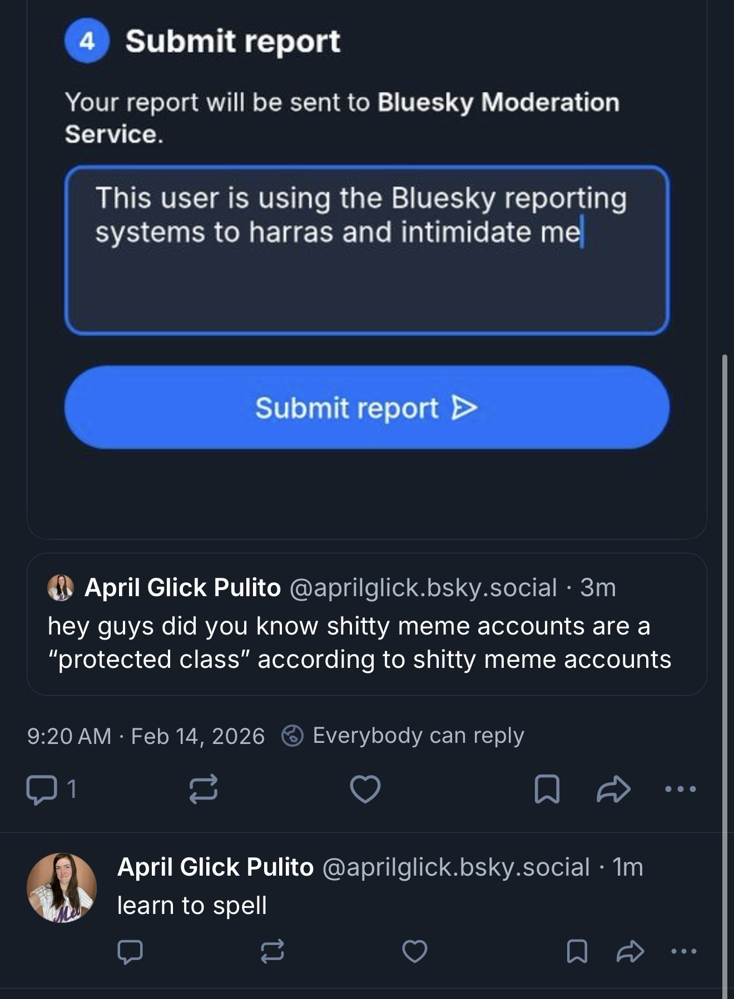Reply to the "learn to spell" comment
Viewport: 734px width, 999px height.
pyautogui.click(x=130, y=951)
